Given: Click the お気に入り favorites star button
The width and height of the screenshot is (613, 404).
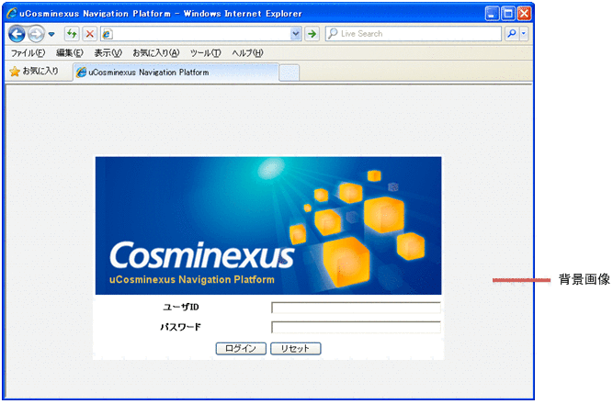Looking at the screenshot, I should coord(34,71).
